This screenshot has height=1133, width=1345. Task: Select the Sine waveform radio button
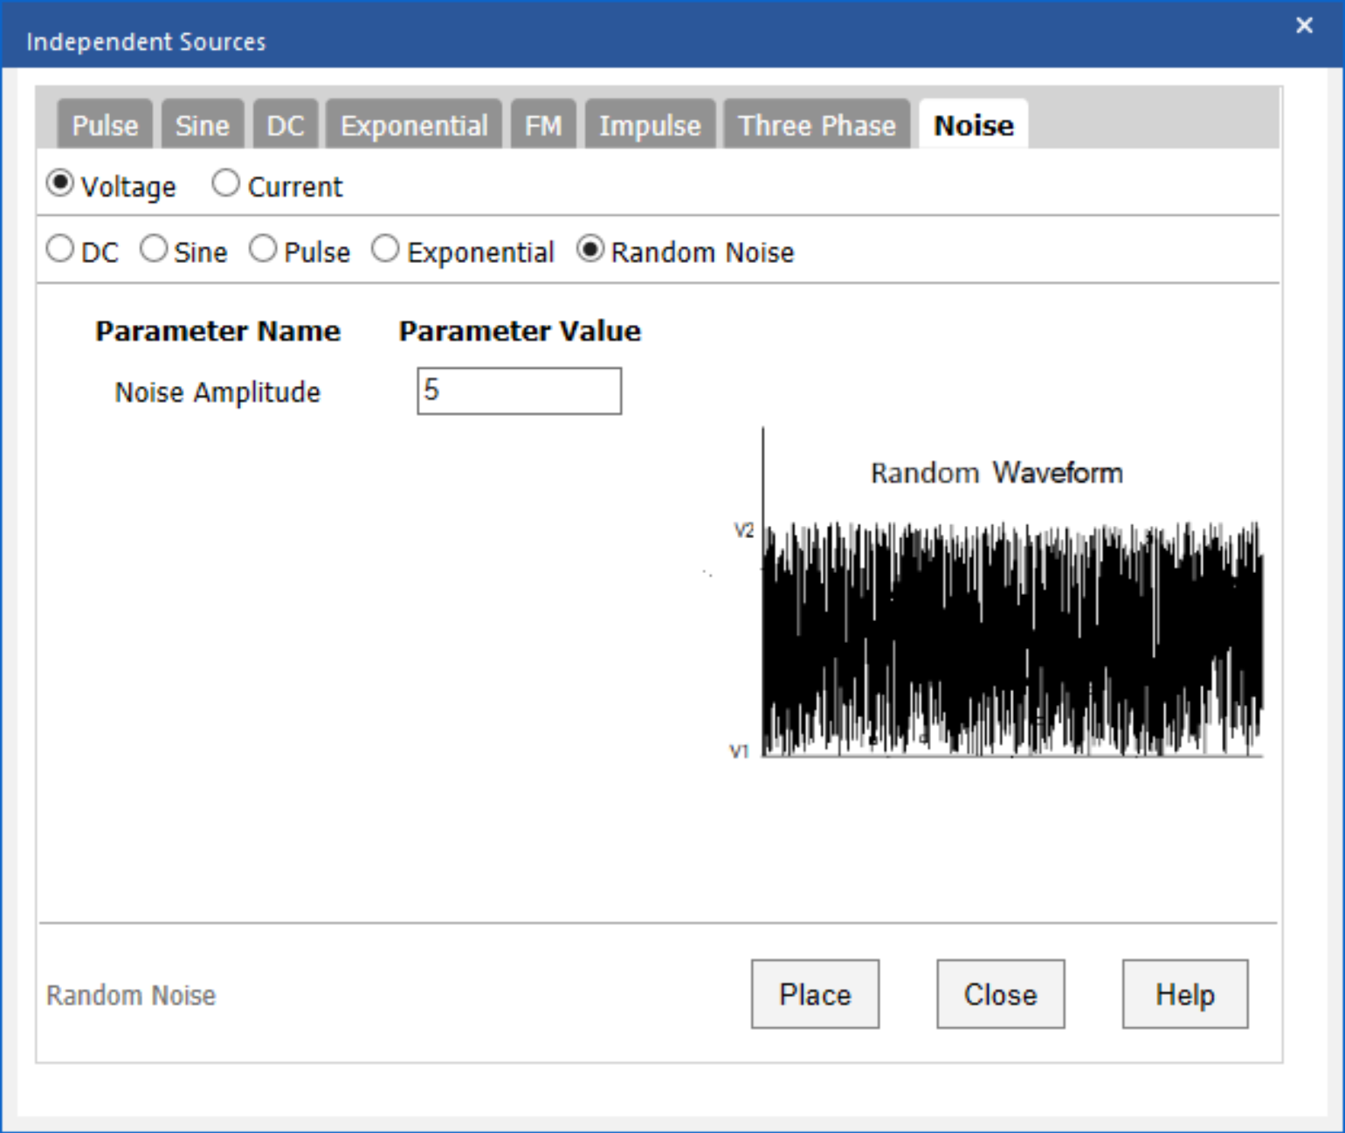pyautogui.click(x=154, y=249)
